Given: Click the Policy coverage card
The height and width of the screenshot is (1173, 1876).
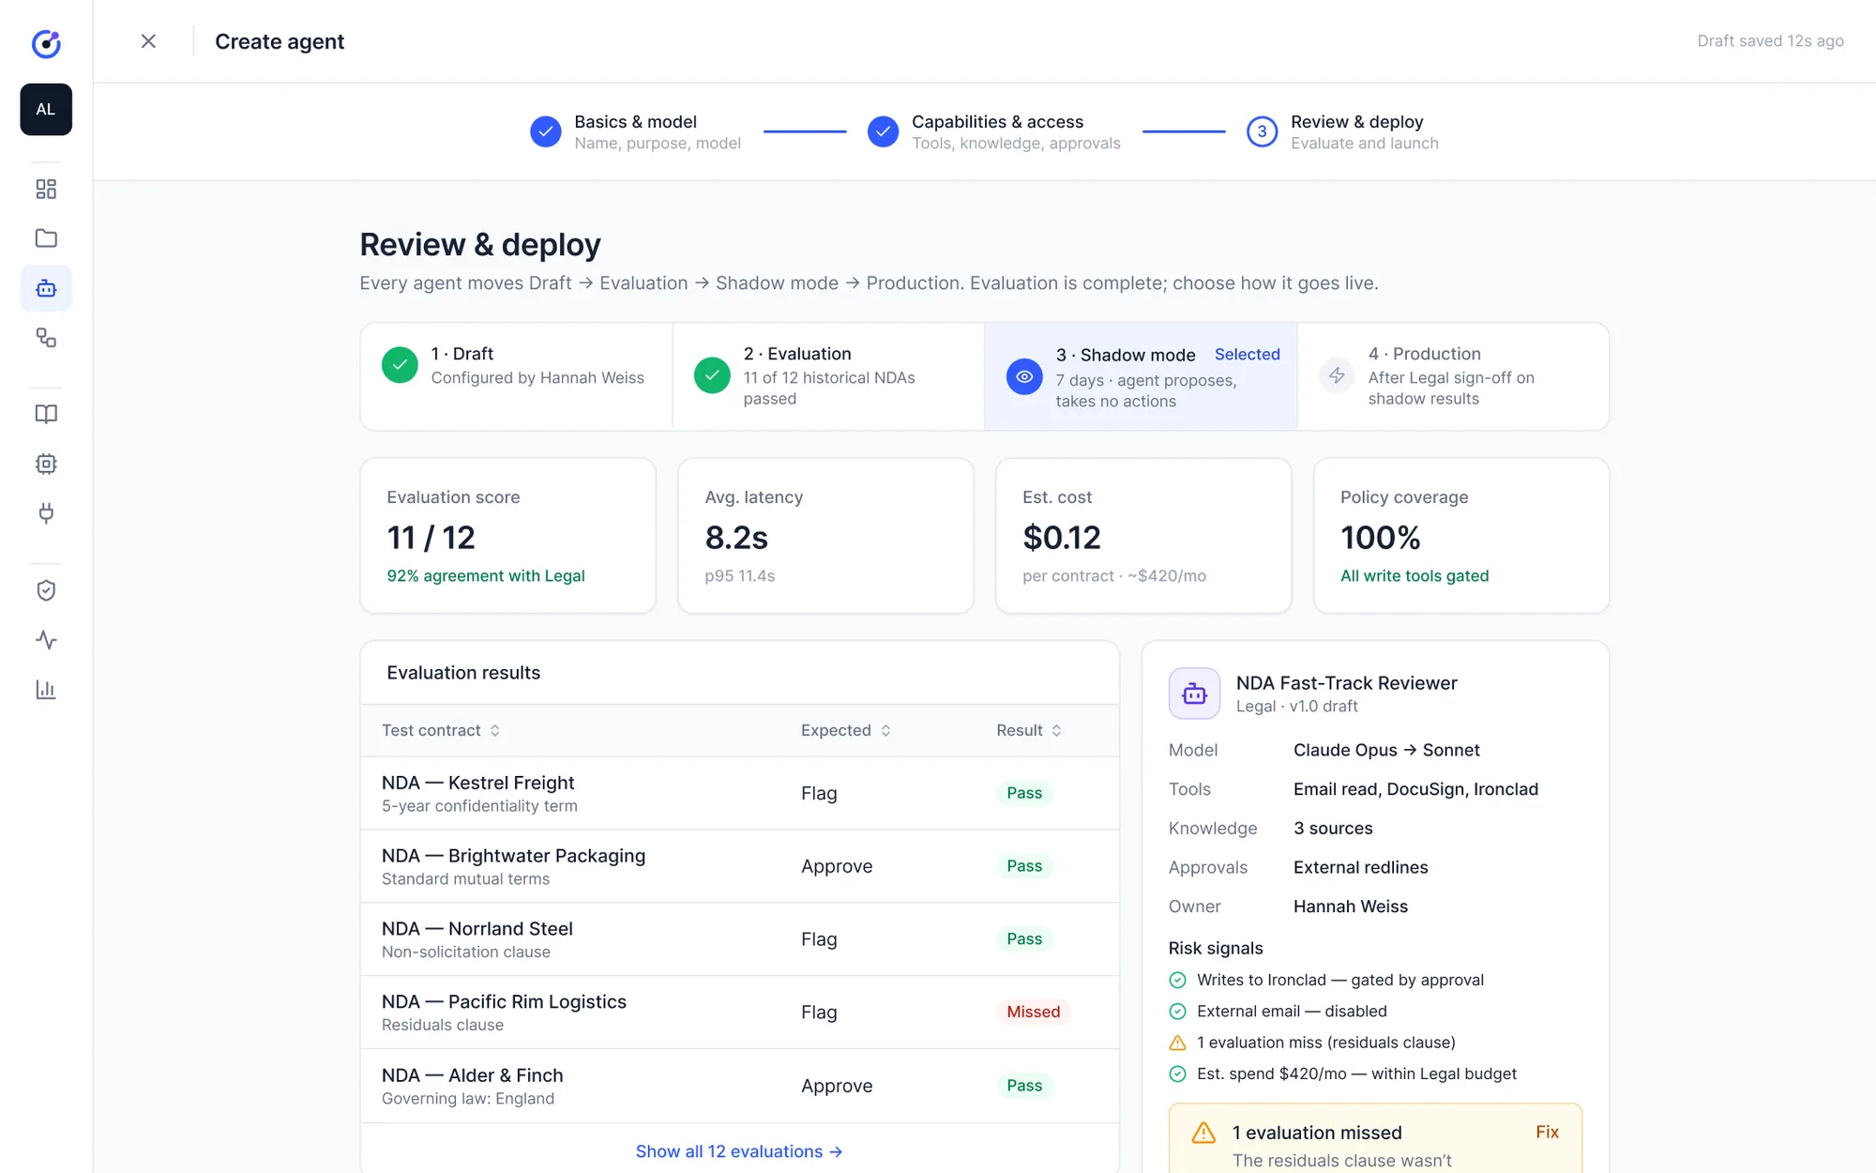Looking at the screenshot, I should tap(1461, 536).
